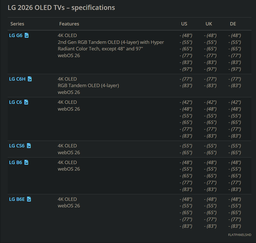This screenshot has height=243, width=256.
Task: Click the DE 97" entry for LG G6
Action: pyautogui.click(x=235, y=69)
